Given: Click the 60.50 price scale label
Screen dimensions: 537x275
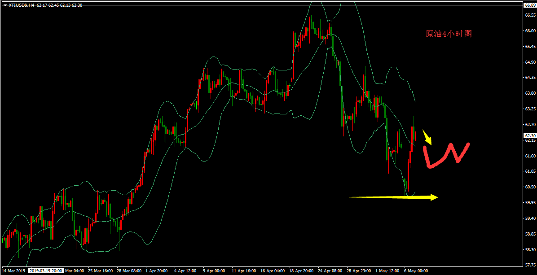Looking at the screenshot, I should point(529,187).
